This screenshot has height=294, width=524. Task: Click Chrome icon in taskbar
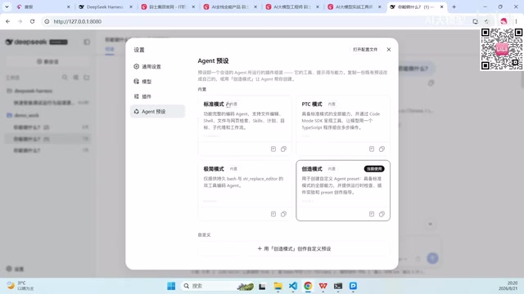[x=308, y=286]
